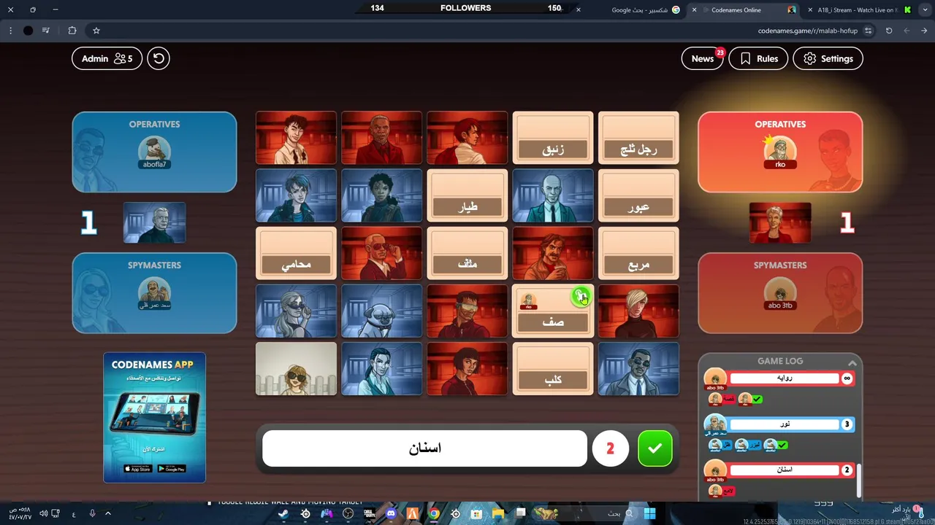
Task: Collapse the Game Log panel chevron
Action: (x=852, y=362)
